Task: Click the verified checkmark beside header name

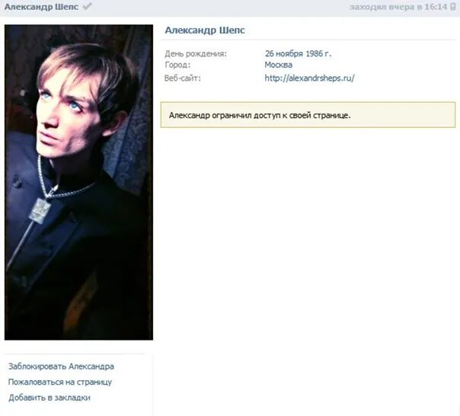Action: 87,6
